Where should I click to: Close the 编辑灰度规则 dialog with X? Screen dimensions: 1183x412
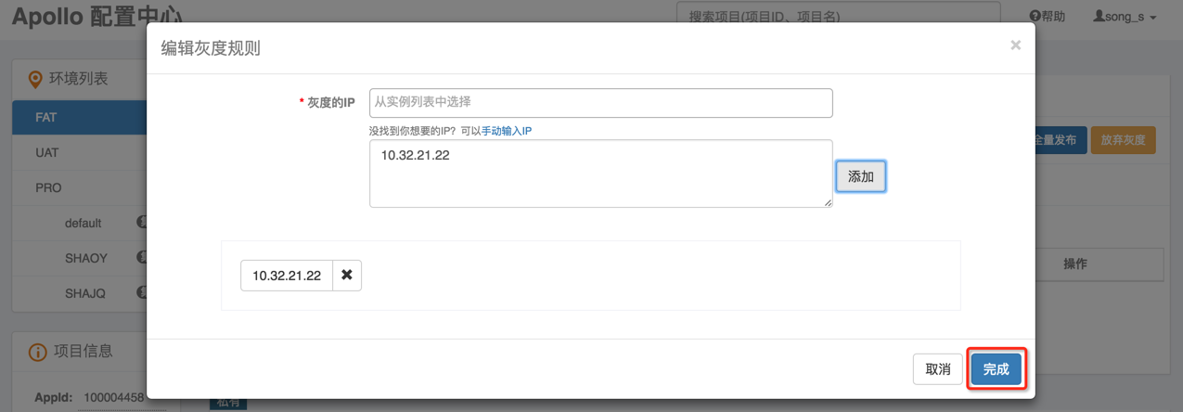[x=1015, y=45]
